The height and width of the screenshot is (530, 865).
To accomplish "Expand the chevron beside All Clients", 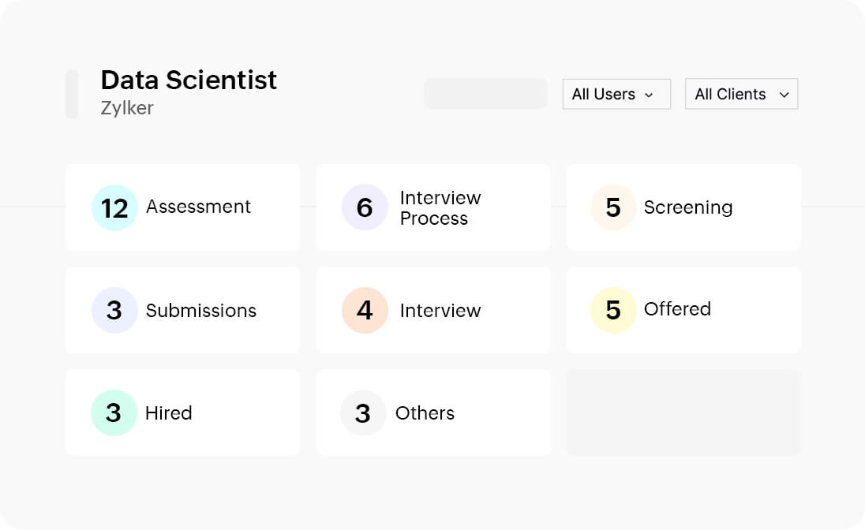I will pyautogui.click(x=784, y=95).
